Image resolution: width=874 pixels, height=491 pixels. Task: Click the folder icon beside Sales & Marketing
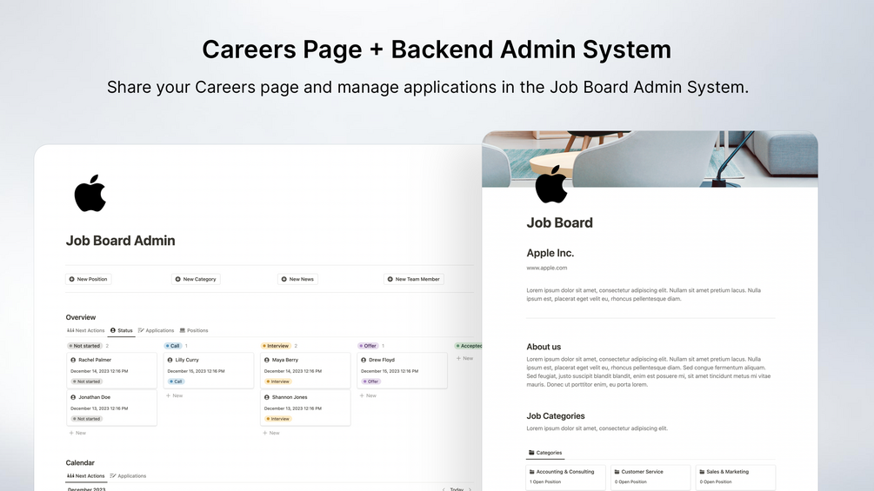coord(702,472)
